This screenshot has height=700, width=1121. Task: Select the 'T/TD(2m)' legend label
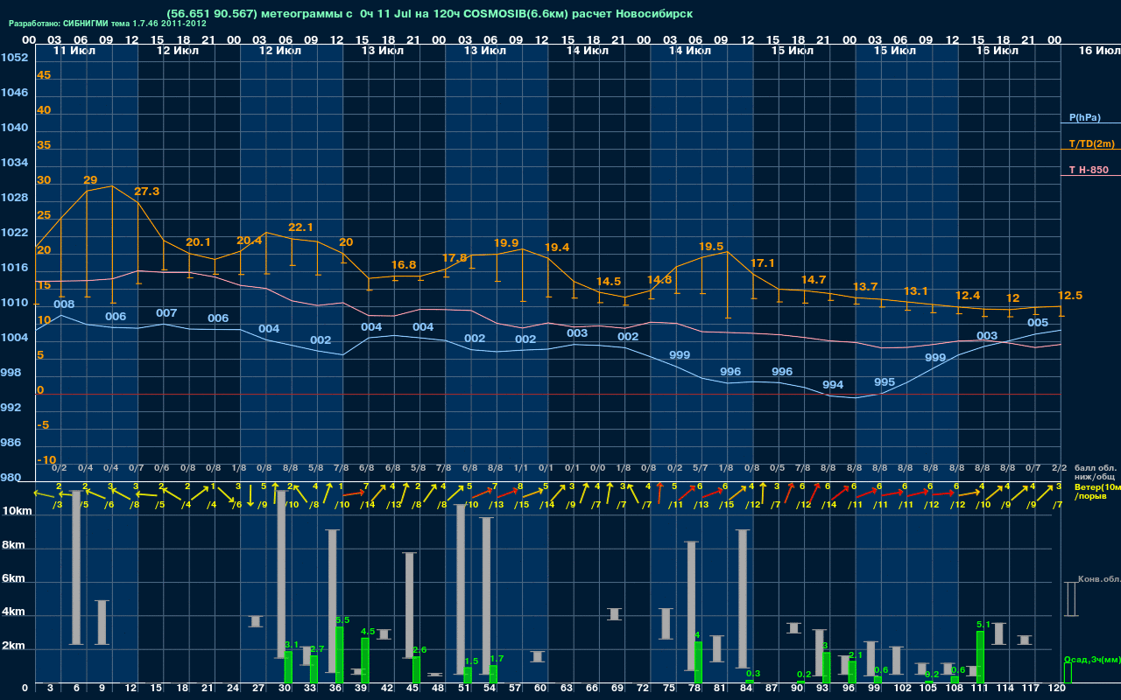1090,143
